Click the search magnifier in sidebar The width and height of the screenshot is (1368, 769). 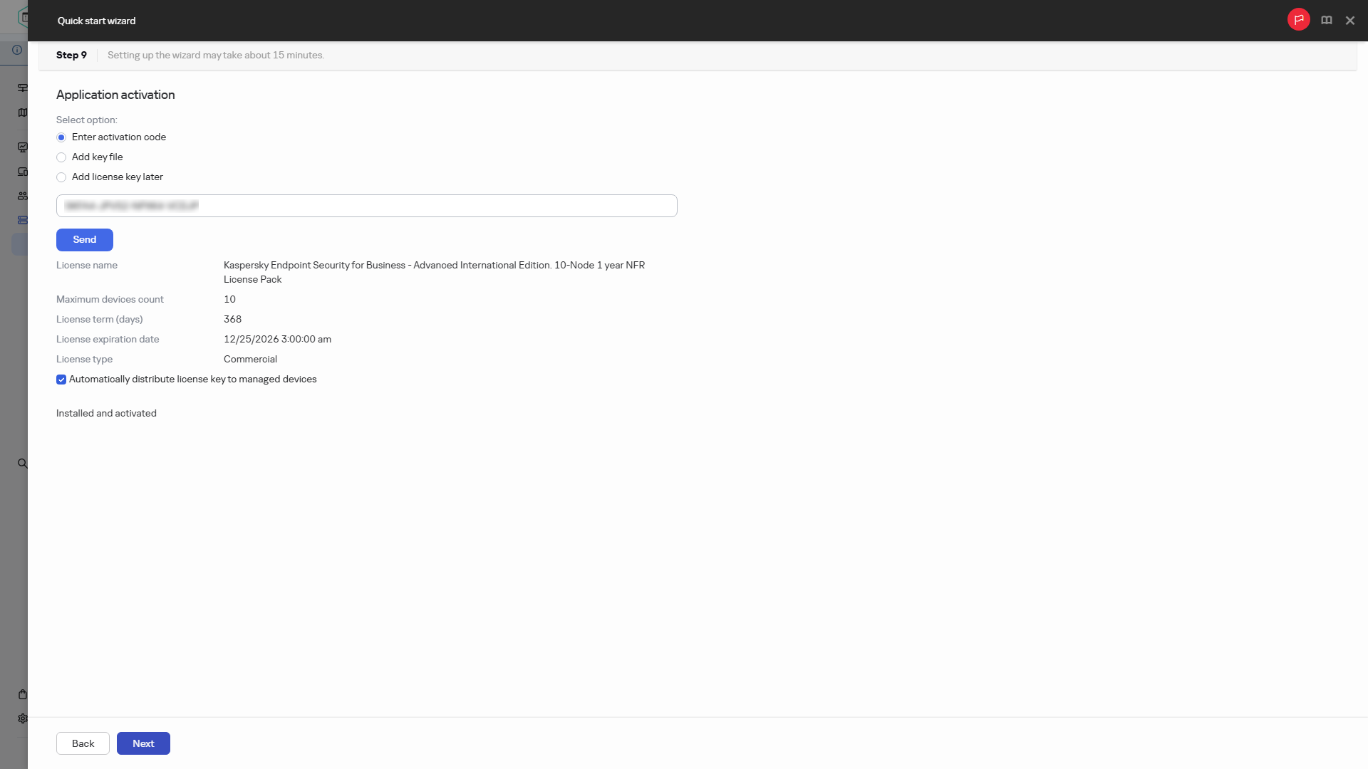pos(22,464)
